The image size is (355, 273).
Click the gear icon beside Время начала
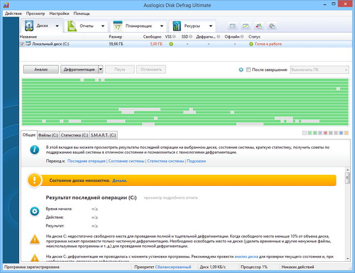(x=34, y=212)
